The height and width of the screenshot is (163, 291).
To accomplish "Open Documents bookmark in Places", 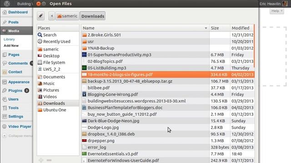I will point(58,77).
